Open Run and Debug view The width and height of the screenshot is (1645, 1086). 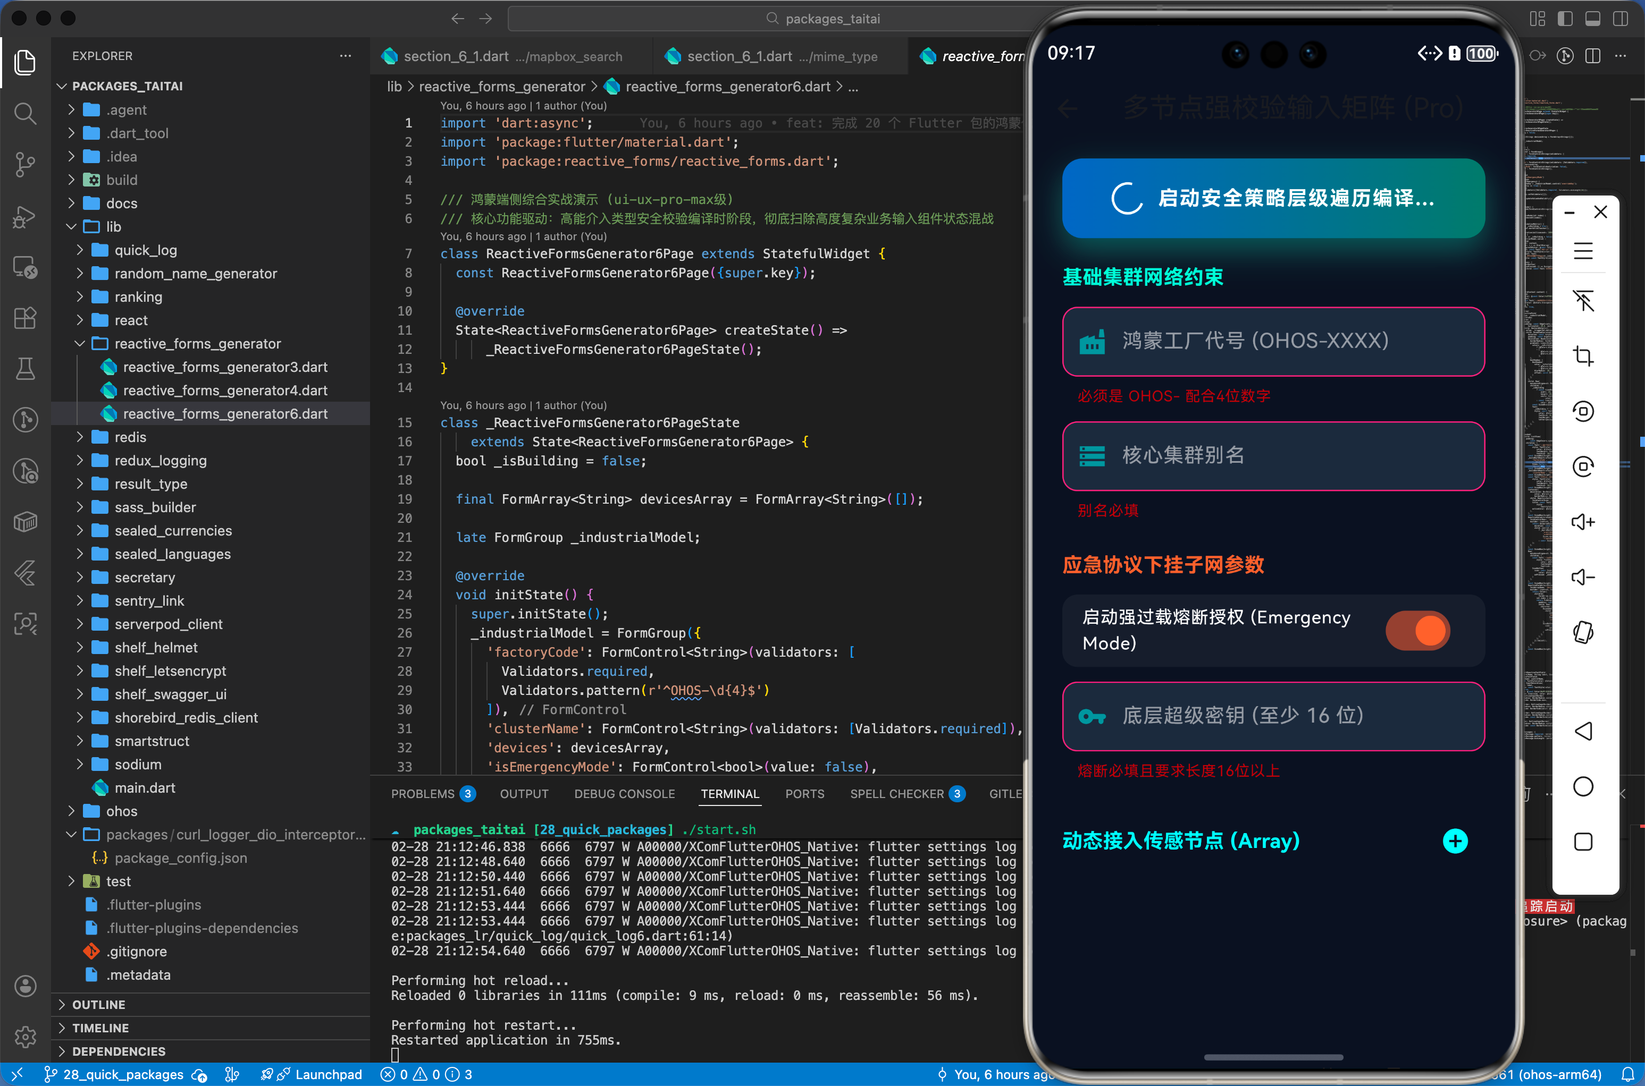click(x=25, y=216)
